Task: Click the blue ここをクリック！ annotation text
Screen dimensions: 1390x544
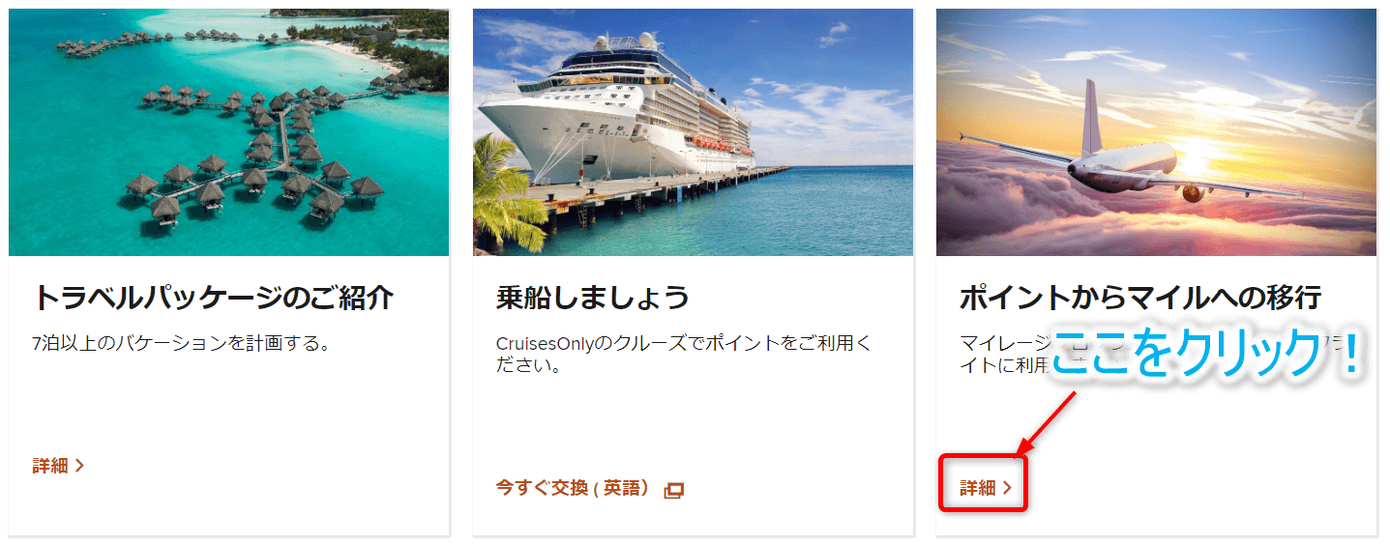Action: click(1207, 355)
